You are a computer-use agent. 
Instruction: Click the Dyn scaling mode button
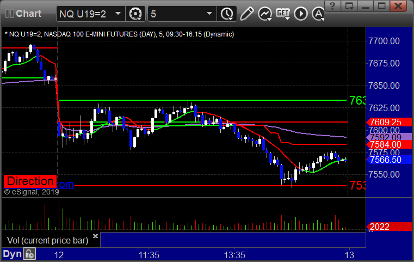pyautogui.click(x=12, y=254)
